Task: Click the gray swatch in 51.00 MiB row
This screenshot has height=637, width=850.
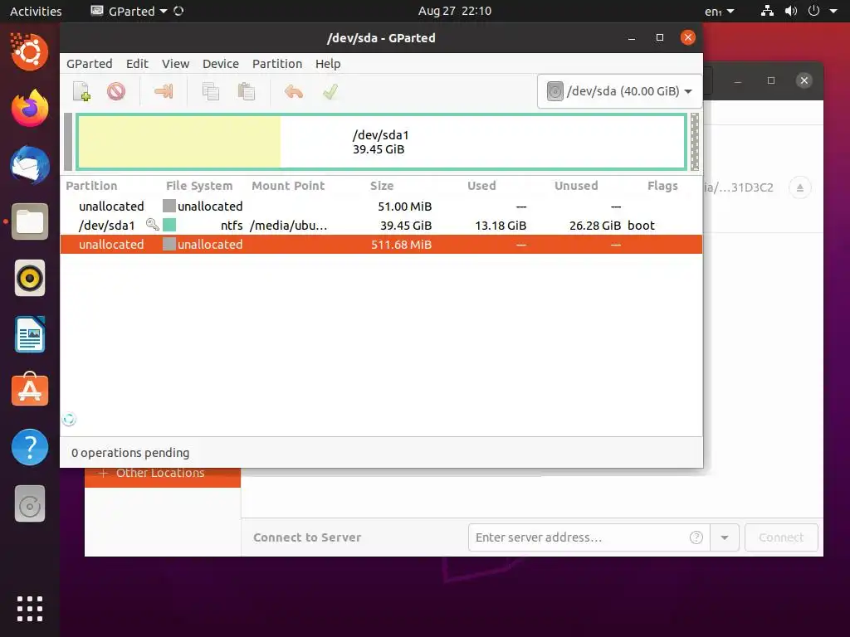Action: 169,206
